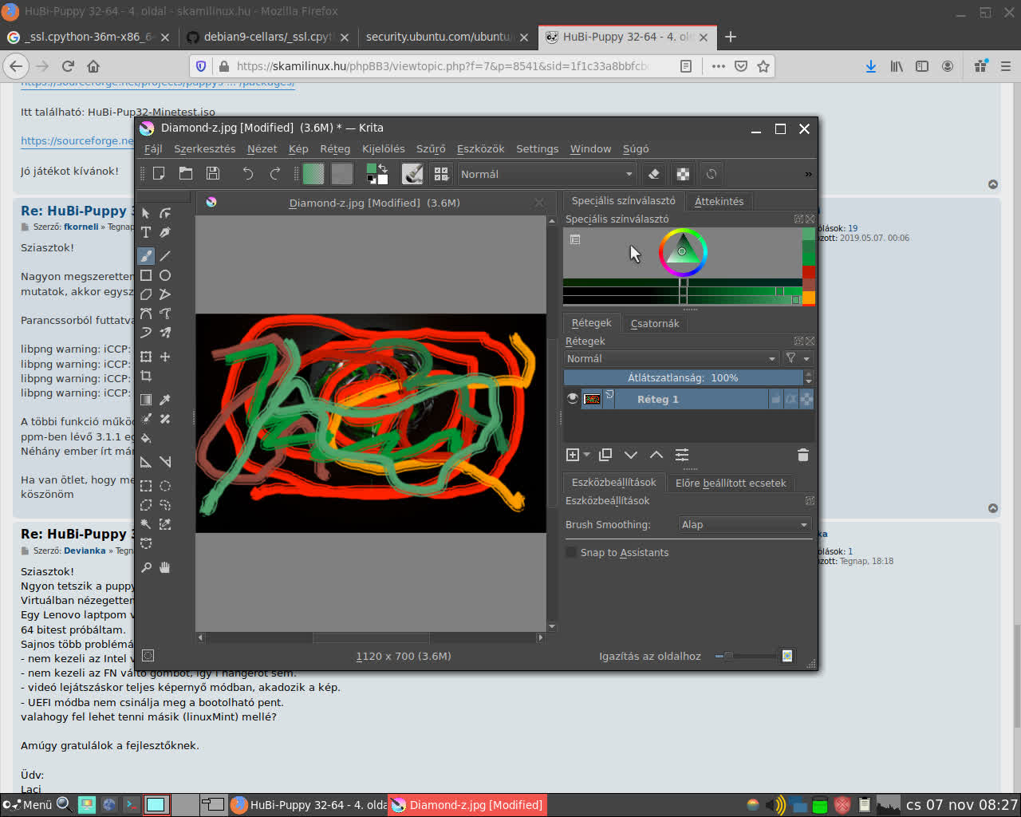Select the Calligraphy tool
Screen dimensions: 1021x817
coord(165,232)
